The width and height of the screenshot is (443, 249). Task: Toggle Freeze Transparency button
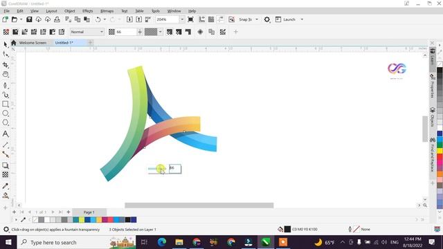200,32
